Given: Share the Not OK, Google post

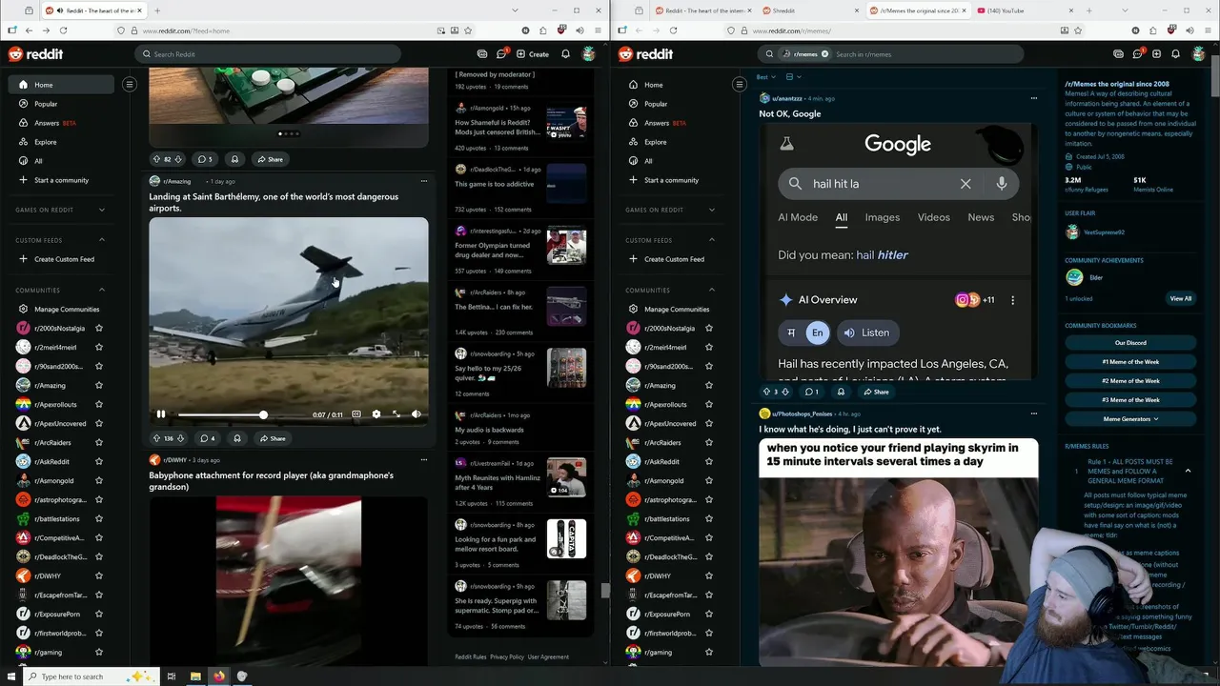Looking at the screenshot, I should click(875, 392).
